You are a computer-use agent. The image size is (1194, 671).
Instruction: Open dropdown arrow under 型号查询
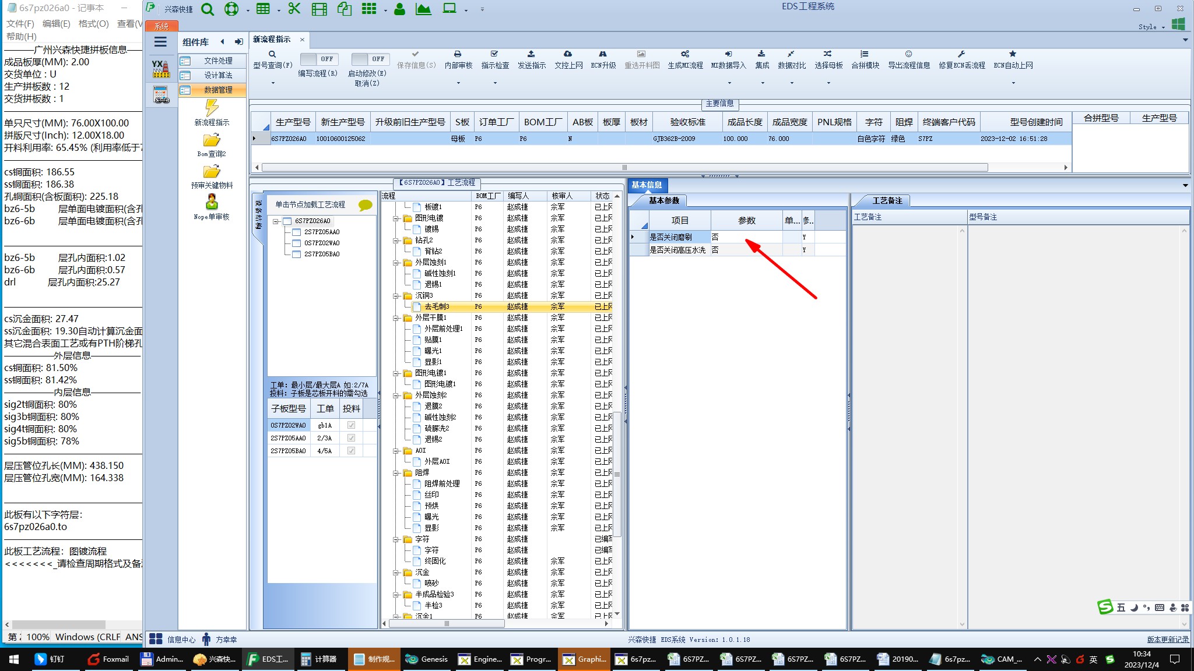(272, 83)
